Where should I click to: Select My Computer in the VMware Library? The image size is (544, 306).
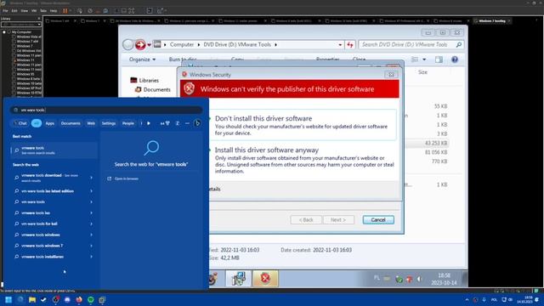tap(21, 32)
